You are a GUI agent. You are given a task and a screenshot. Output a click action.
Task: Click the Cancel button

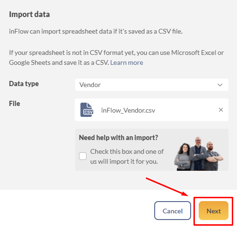(173, 211)
